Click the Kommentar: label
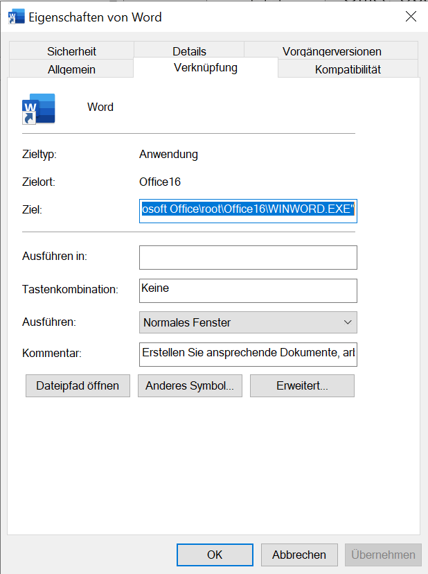Screen dimensions: 428x574 (52, 353)
